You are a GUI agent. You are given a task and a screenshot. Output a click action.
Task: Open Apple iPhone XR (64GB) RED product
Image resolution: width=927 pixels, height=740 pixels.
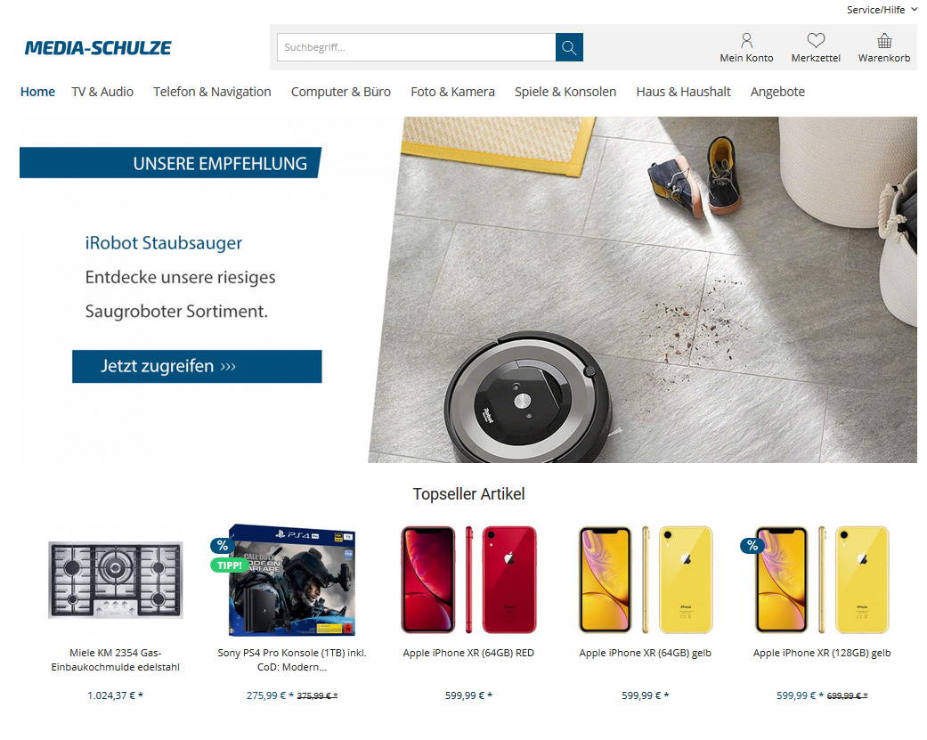[468, 653]
